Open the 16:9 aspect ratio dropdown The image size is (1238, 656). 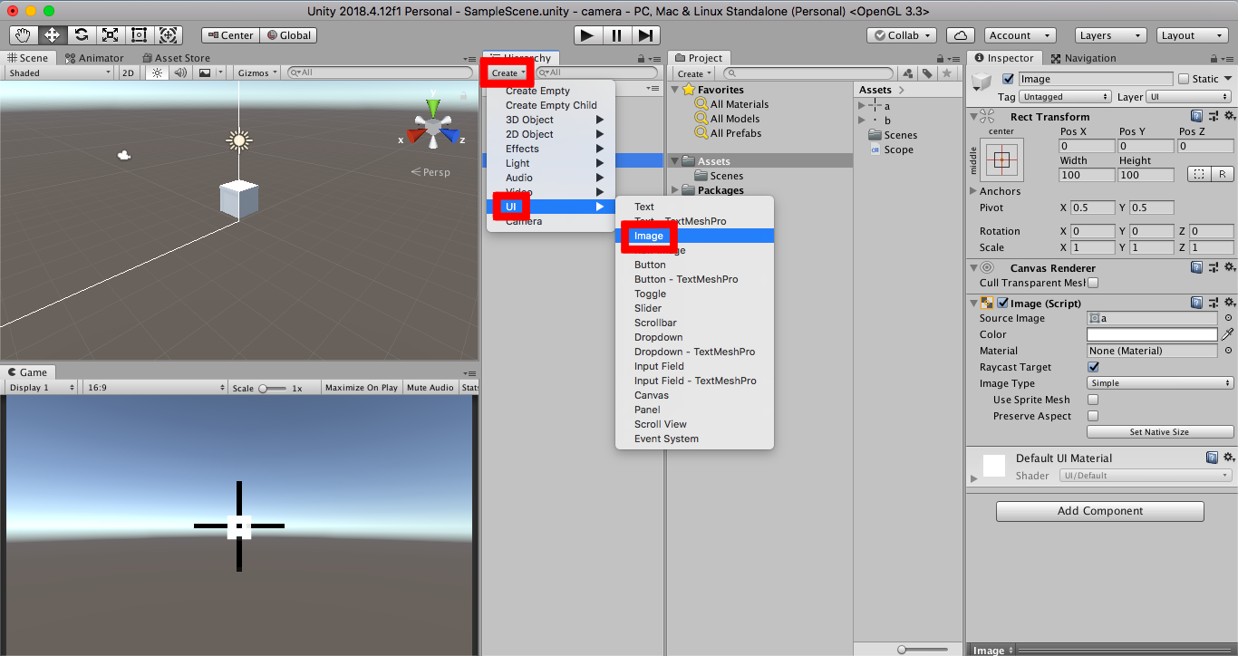(x=156, y=387)
